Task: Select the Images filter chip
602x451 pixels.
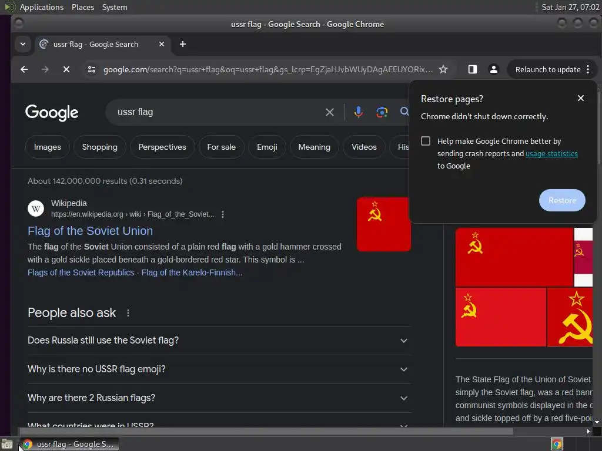Action: pos(47,147)
